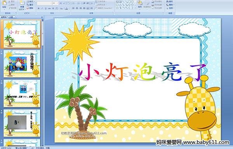This screenshot has height=149, width=233.
Task: Toggle Bold formatting
Action: click(x=38, y=9)
